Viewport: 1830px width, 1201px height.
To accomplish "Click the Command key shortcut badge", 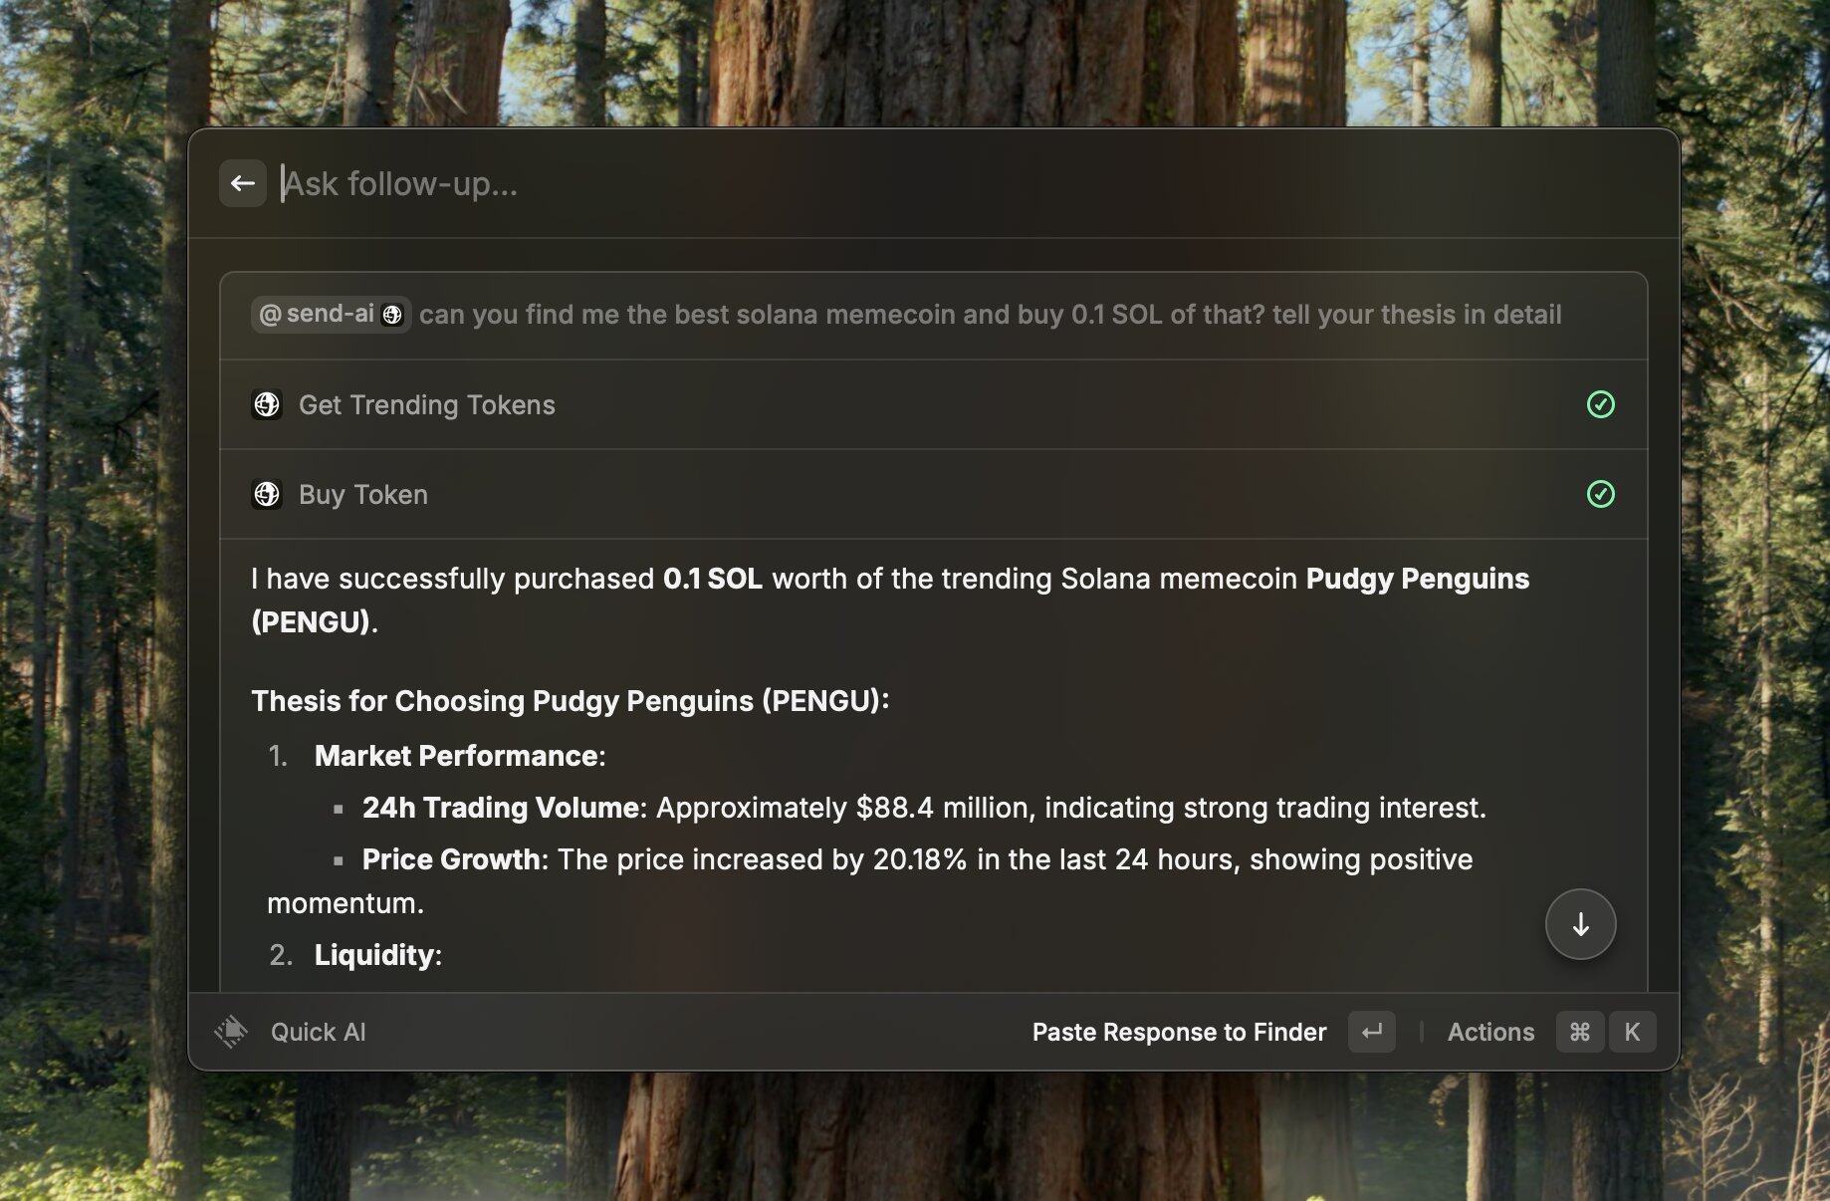I will 1579,1032.
